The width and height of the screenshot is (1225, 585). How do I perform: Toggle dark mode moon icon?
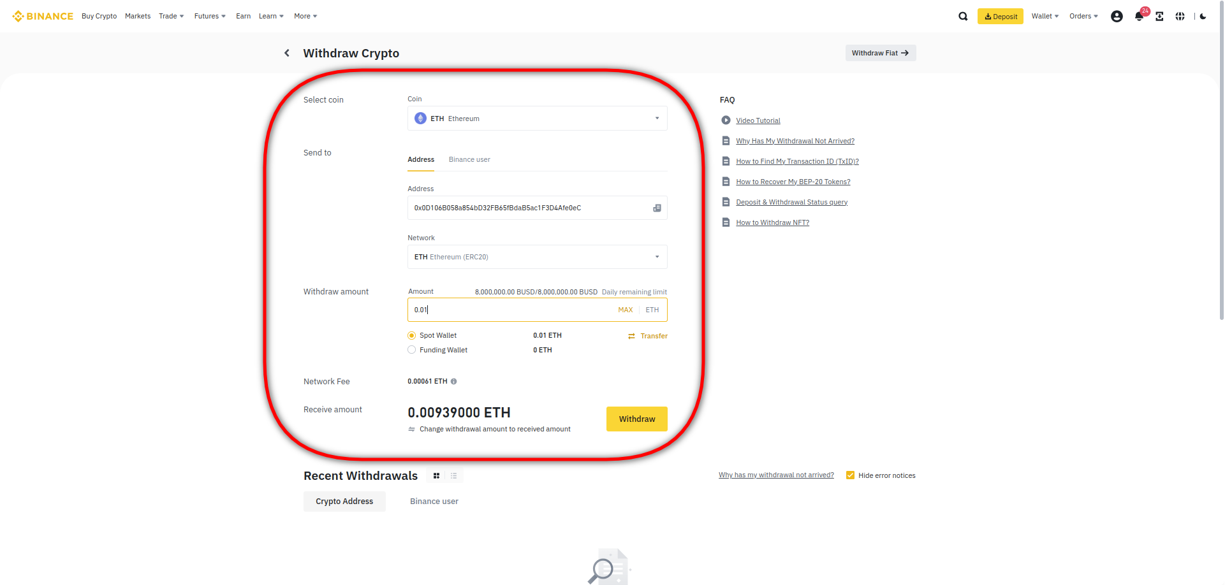click(1203, 17)
